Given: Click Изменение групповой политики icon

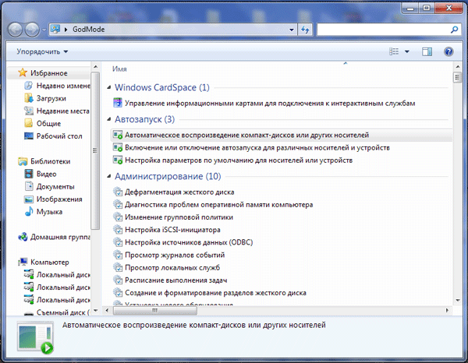Looking at the screenshot, I should click(118, 217).
